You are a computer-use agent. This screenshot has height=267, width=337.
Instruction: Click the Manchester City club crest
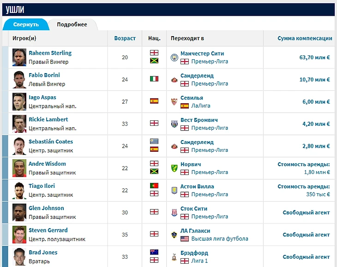coord(174,57)
